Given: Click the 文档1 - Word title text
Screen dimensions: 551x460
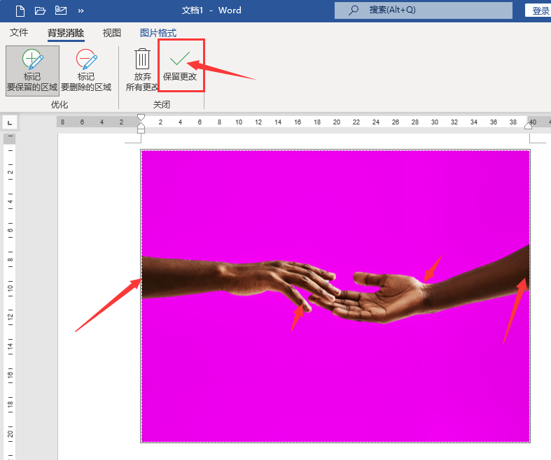Looking at the screenshot, I should tap(211, 10).
